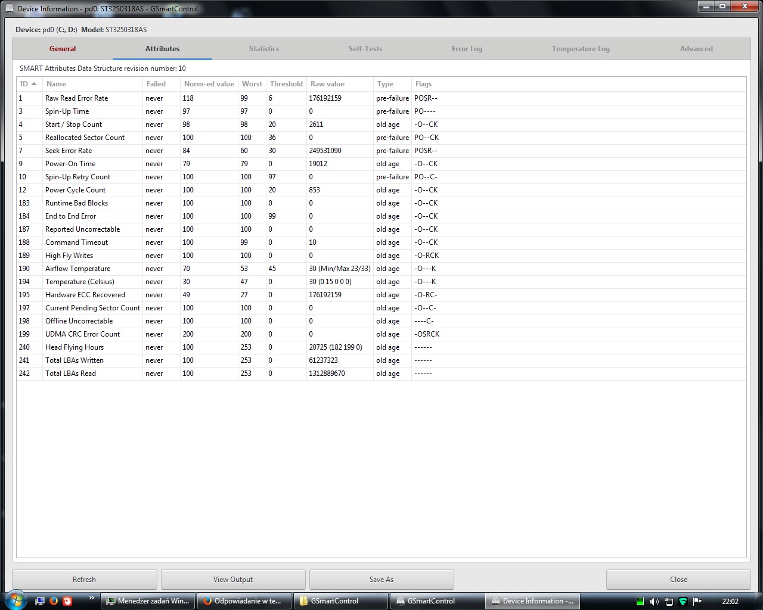Select the Total LBAs Read row

click(x=381, y=374)
